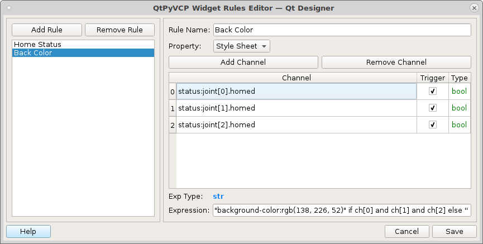Select channel cell status:joint[0].homed

pos(297,92)
